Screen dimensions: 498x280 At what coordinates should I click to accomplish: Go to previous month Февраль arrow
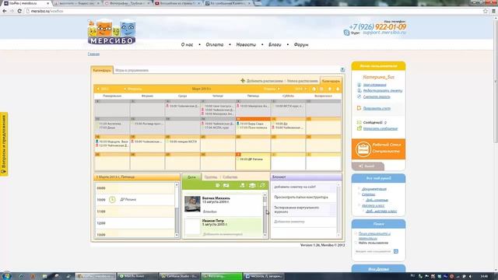coord(124,89)
